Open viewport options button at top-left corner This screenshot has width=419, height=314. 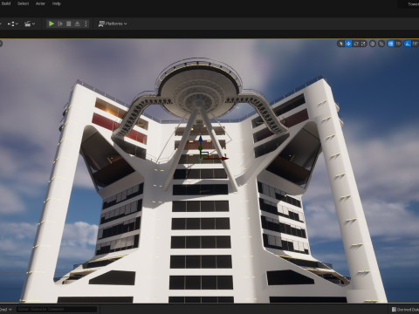click(1, 44)
